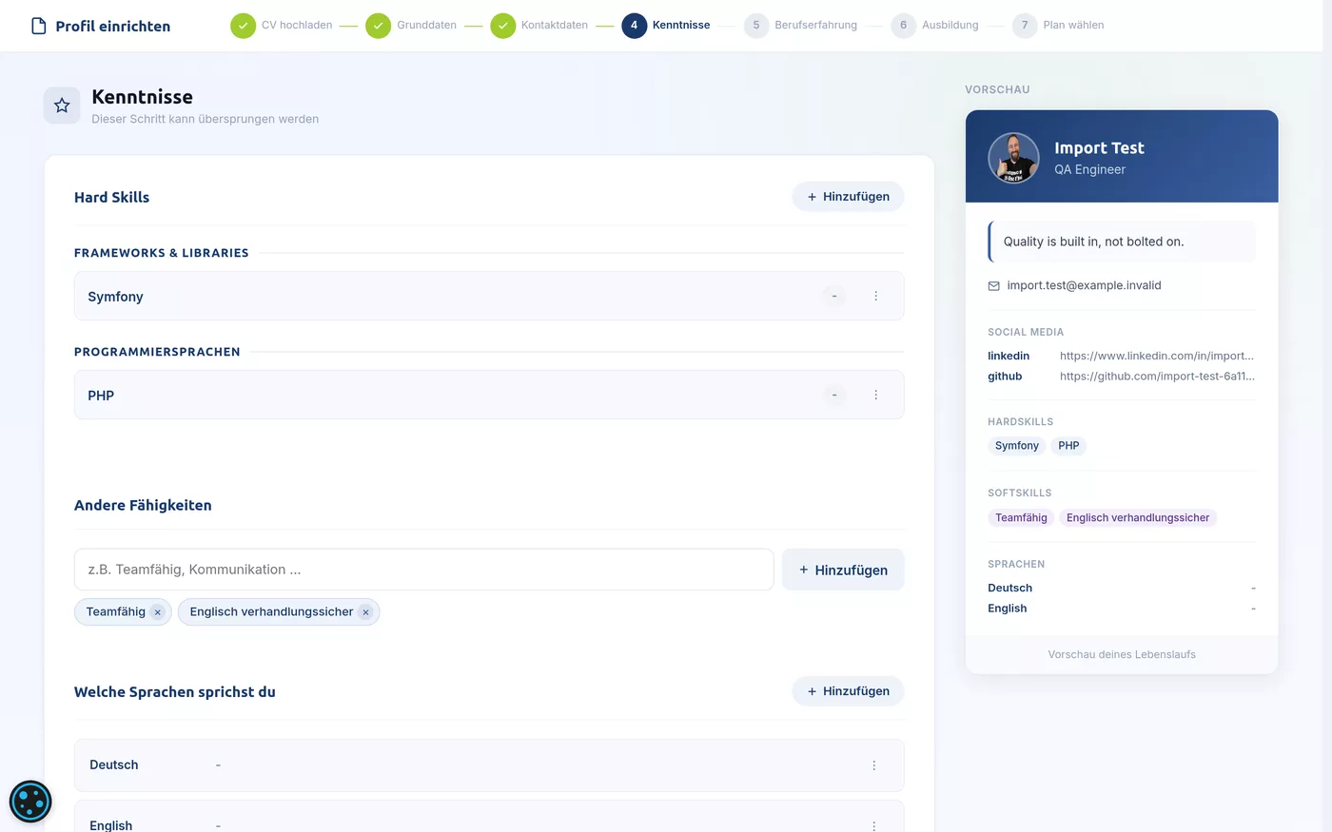Click the Kontaktdaten completed checkmark
Image resolution: width=1332 pixels, height=832 pixels.
(502, 26)
